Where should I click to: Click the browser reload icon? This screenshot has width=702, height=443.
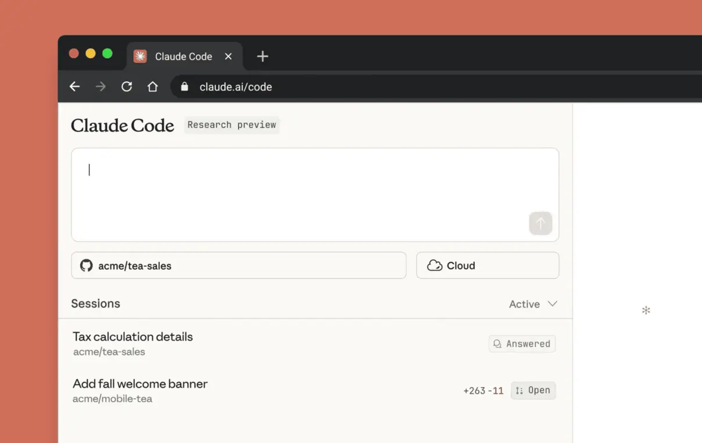tap(127, 86)
